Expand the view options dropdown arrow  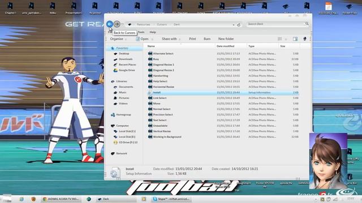[286, 39]
